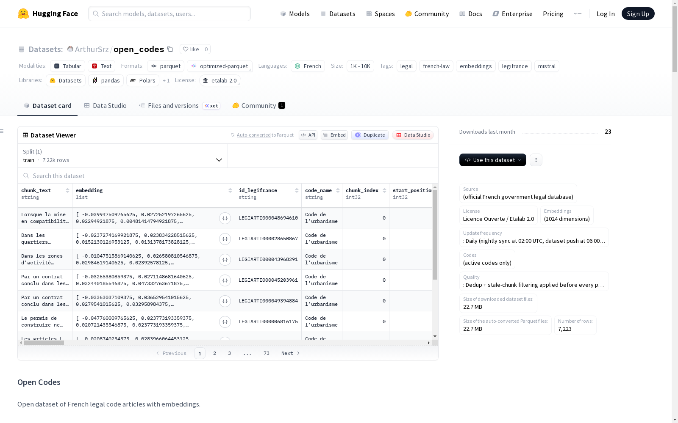
Task: Toggle the left sidebar outline icon
Action: point(2,131)
